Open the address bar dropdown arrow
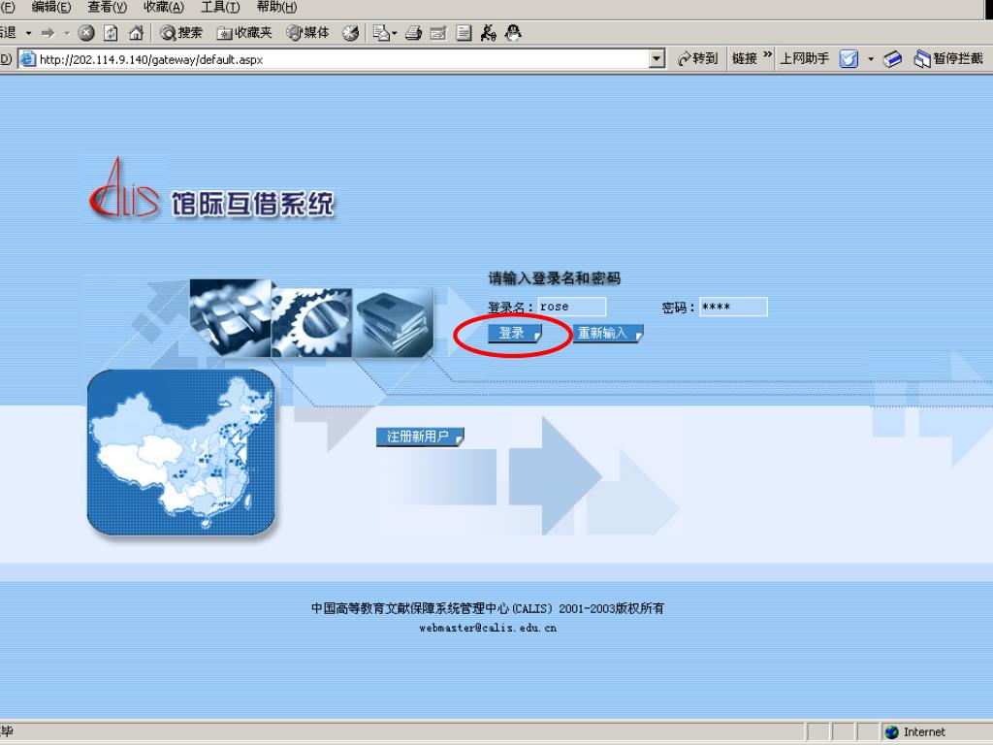993x745 pixels. pyautogui.click(x=657, y=59)
